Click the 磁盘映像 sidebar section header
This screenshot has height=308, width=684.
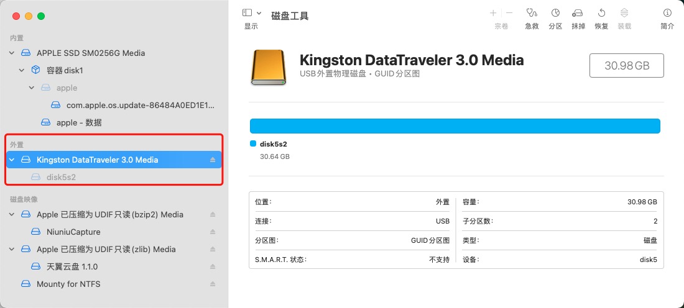(24, 199)
